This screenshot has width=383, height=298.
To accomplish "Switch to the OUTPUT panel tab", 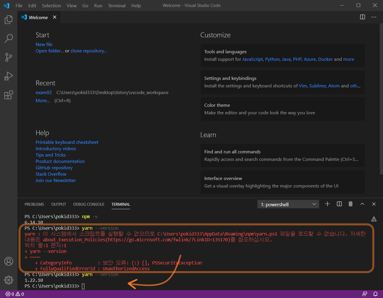I will point(58,204).
